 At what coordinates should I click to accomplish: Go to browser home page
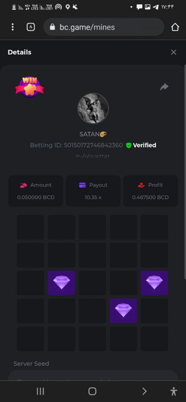[175, 27]
